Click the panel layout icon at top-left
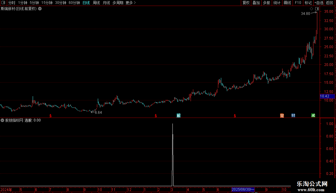Image resolution: width=336 pixels, height=193 pixels. coord(3,3)
